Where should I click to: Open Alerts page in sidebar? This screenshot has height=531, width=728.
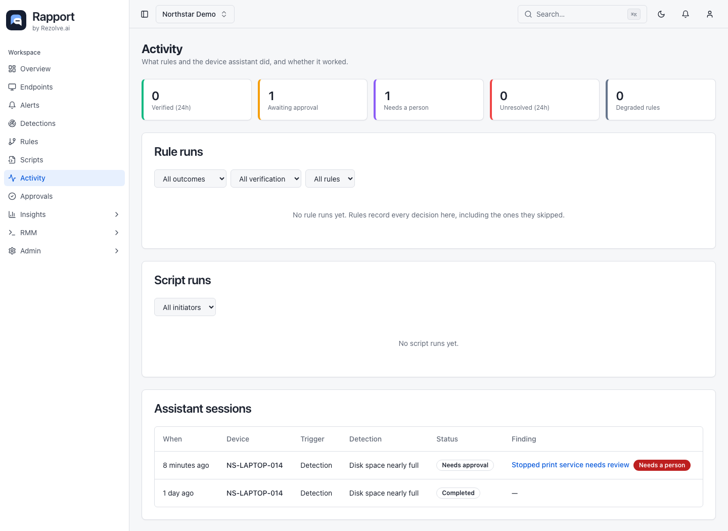click(x=64, y=105)
